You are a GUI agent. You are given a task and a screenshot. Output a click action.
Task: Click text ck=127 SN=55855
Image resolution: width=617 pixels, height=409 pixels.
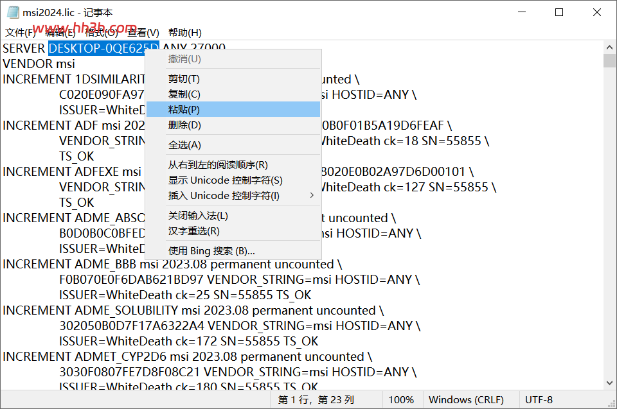(436, 187)
